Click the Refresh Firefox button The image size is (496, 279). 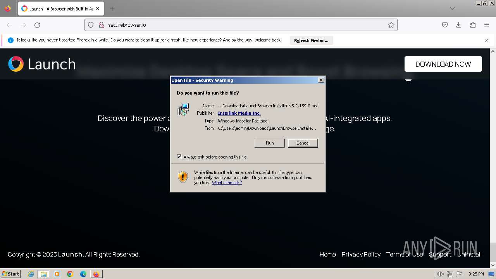tap(311, 40)
